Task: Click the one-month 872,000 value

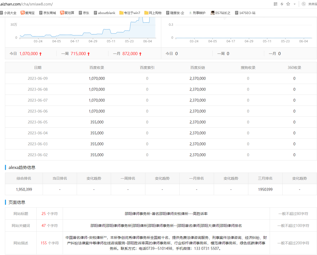Action: [x=130, y=54]
